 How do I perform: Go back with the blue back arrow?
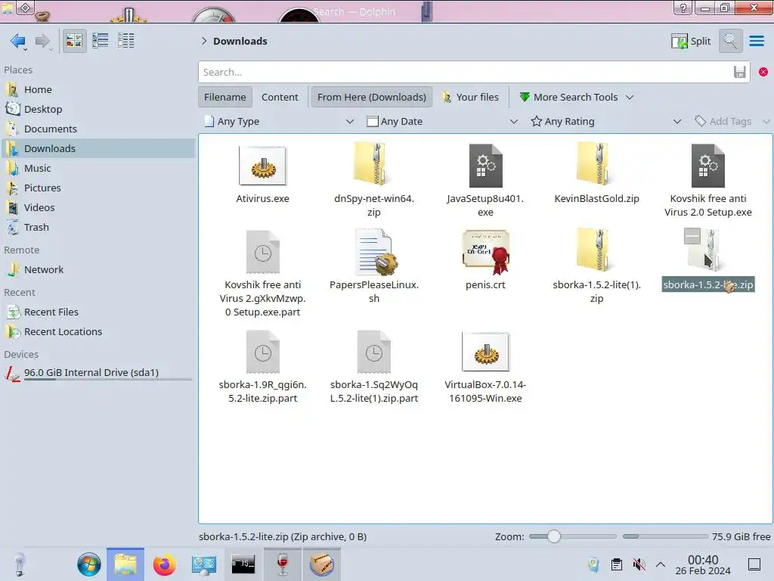(18, 41)
